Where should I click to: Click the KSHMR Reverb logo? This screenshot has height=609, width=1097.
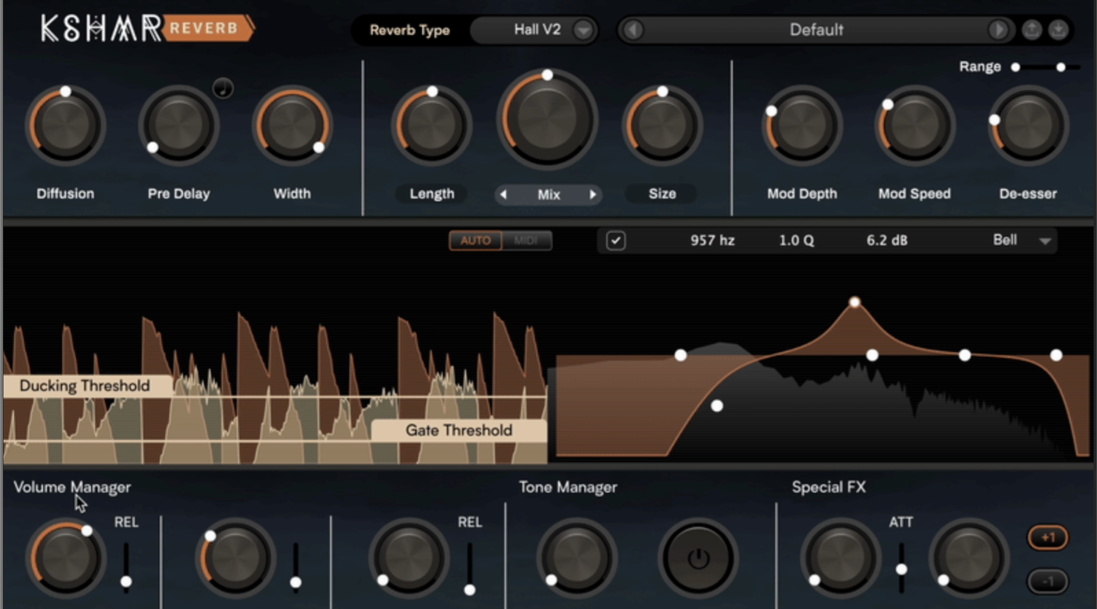click(x=147, y=29)
